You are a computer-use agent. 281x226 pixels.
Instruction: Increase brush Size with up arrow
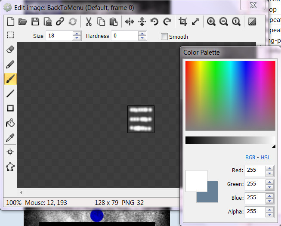coord(77,34)
